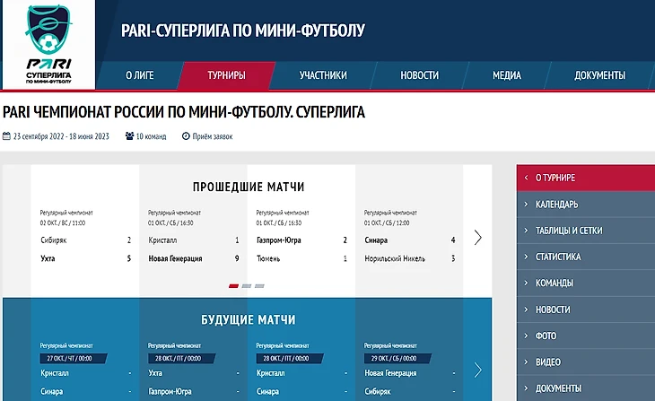Click the '28 ОКТ. / ПТ' badge above Ухта

pyautogui.click(x=182, y=359)
